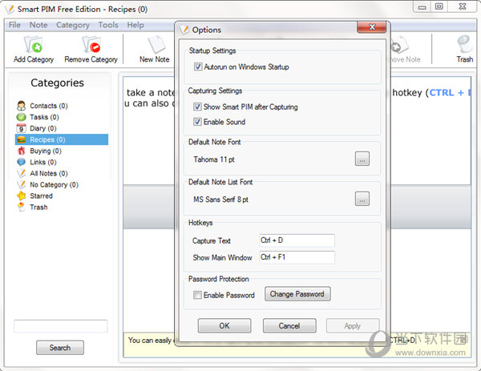Click the Smart PIM title bar icon

10,9
